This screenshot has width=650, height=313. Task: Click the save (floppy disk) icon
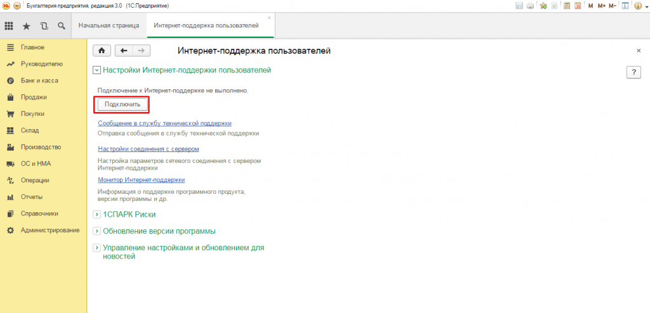519,6
